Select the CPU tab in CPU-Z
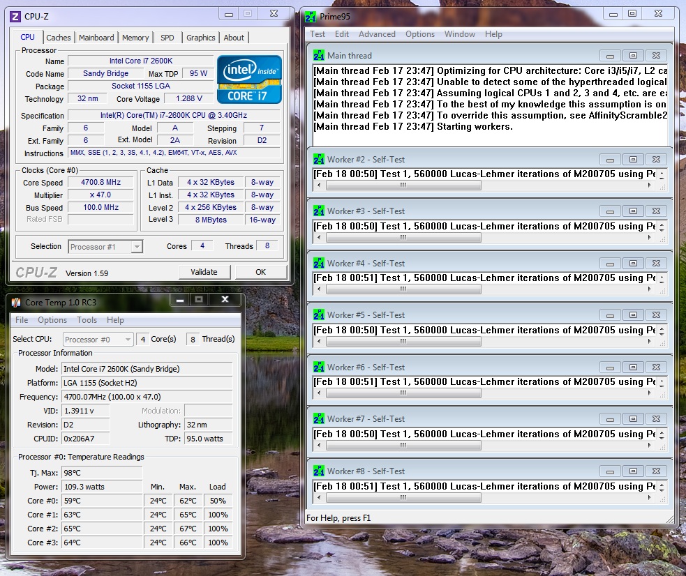This screenshot has width=686, height=576. [27, 37]
